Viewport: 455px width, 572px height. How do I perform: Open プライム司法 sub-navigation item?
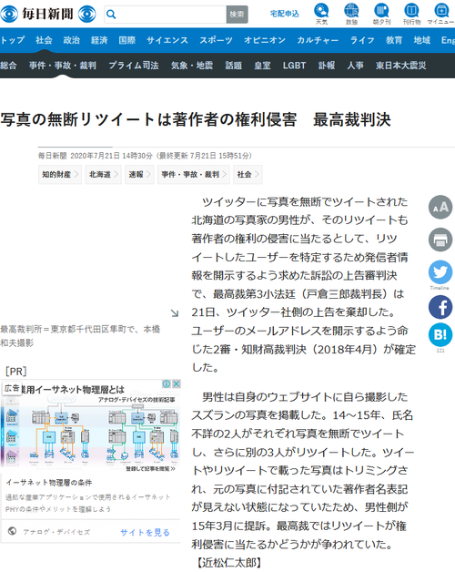[134, 66]
